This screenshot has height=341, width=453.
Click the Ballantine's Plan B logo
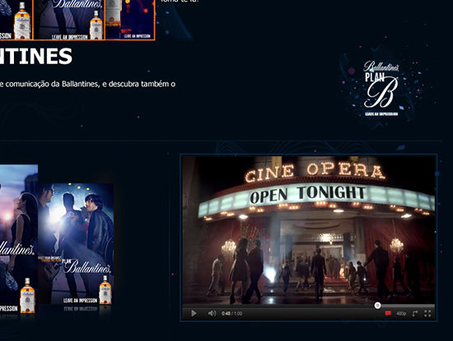coord(381,88)
